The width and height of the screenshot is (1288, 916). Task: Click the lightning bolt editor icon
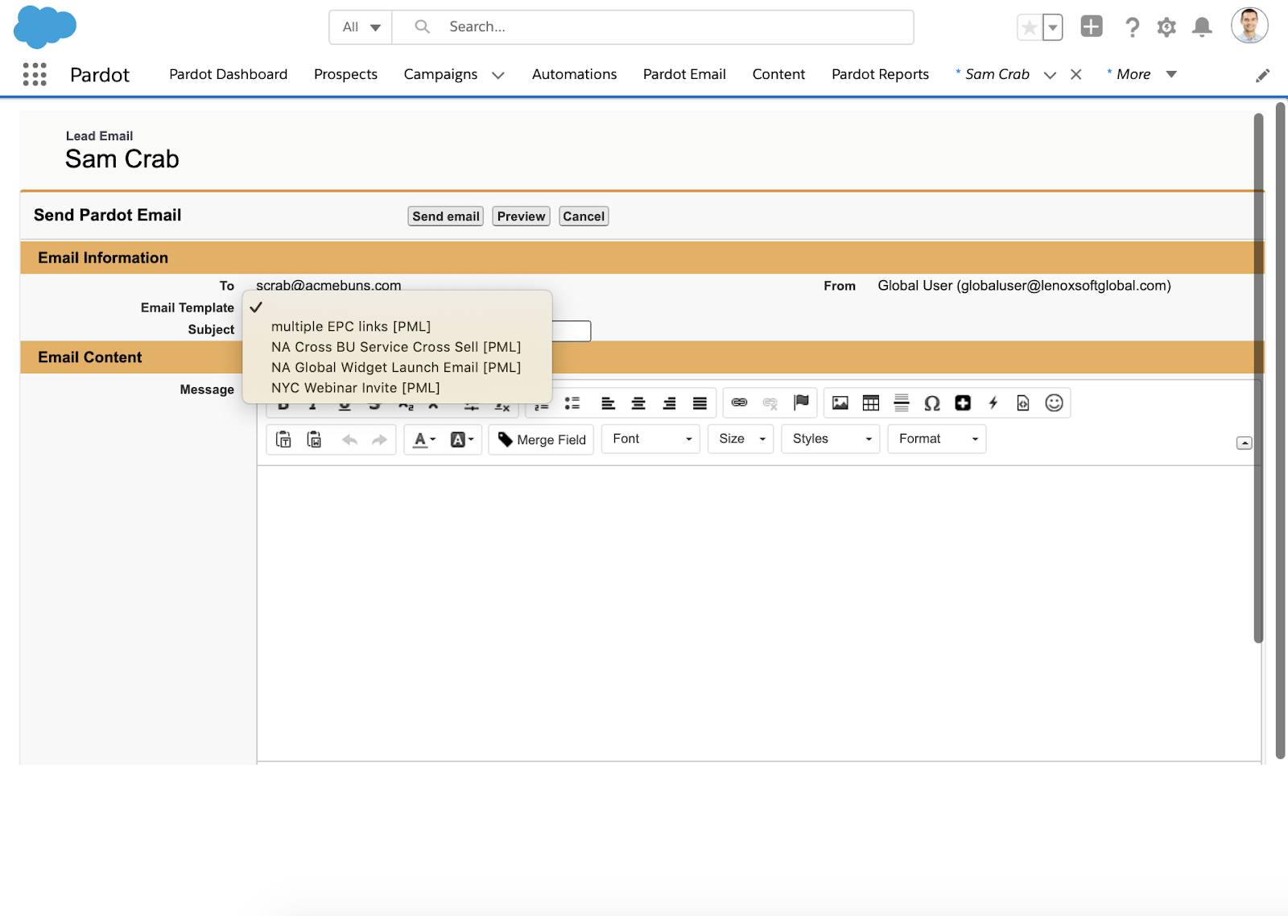click(x=993, y=403)
